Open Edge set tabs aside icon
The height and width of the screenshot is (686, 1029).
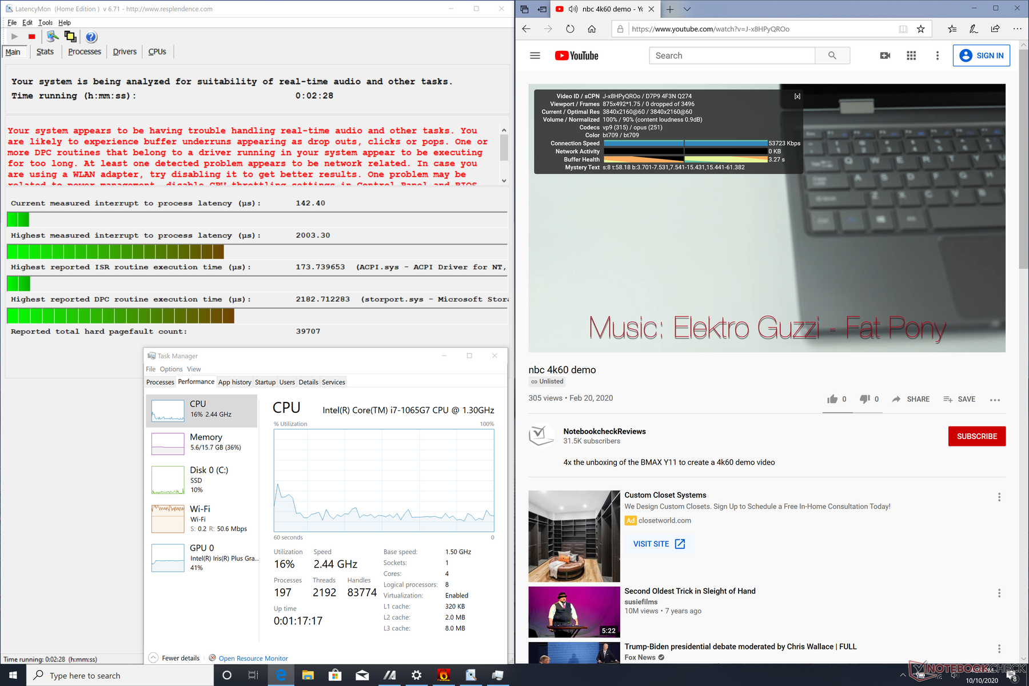(542, 9)
